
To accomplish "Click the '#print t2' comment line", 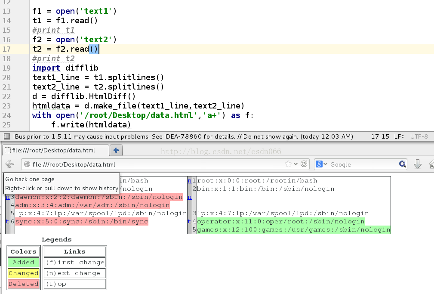I will click(53, 59).
